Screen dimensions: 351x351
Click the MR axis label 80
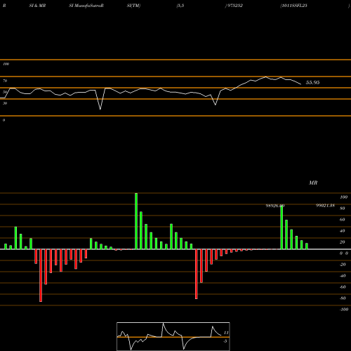(342, 208)
